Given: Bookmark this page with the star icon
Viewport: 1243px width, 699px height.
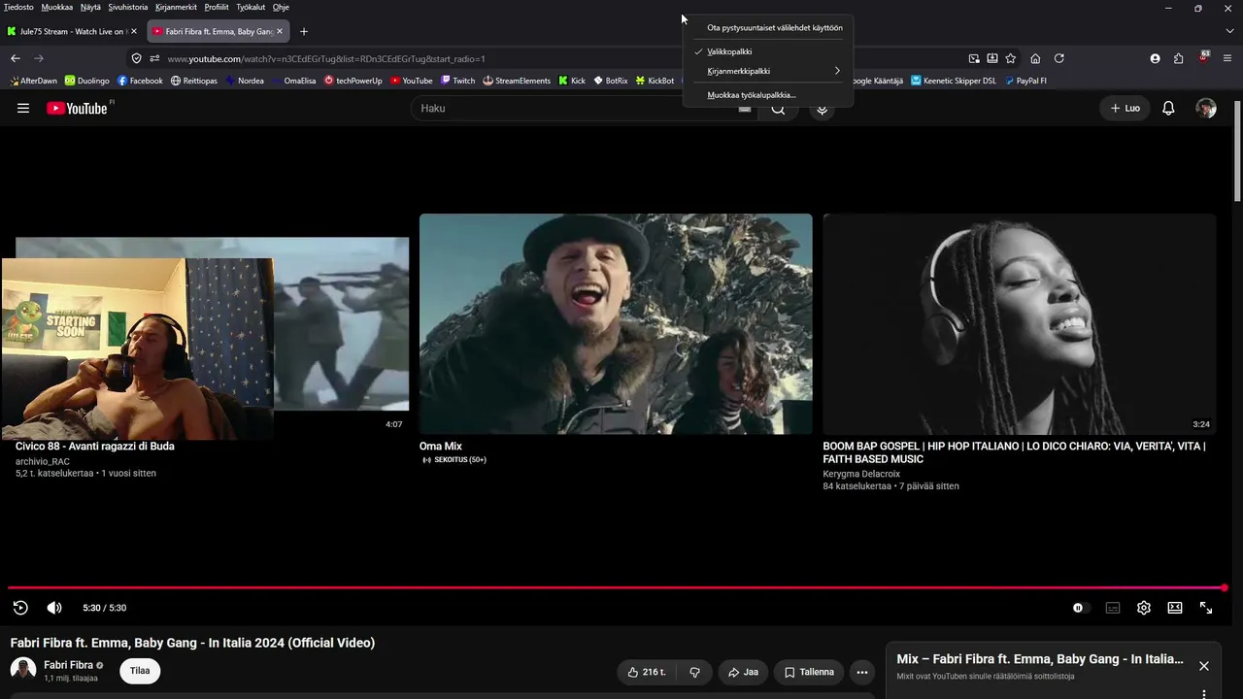Looking at the screenshot, I should (1010, 58).
